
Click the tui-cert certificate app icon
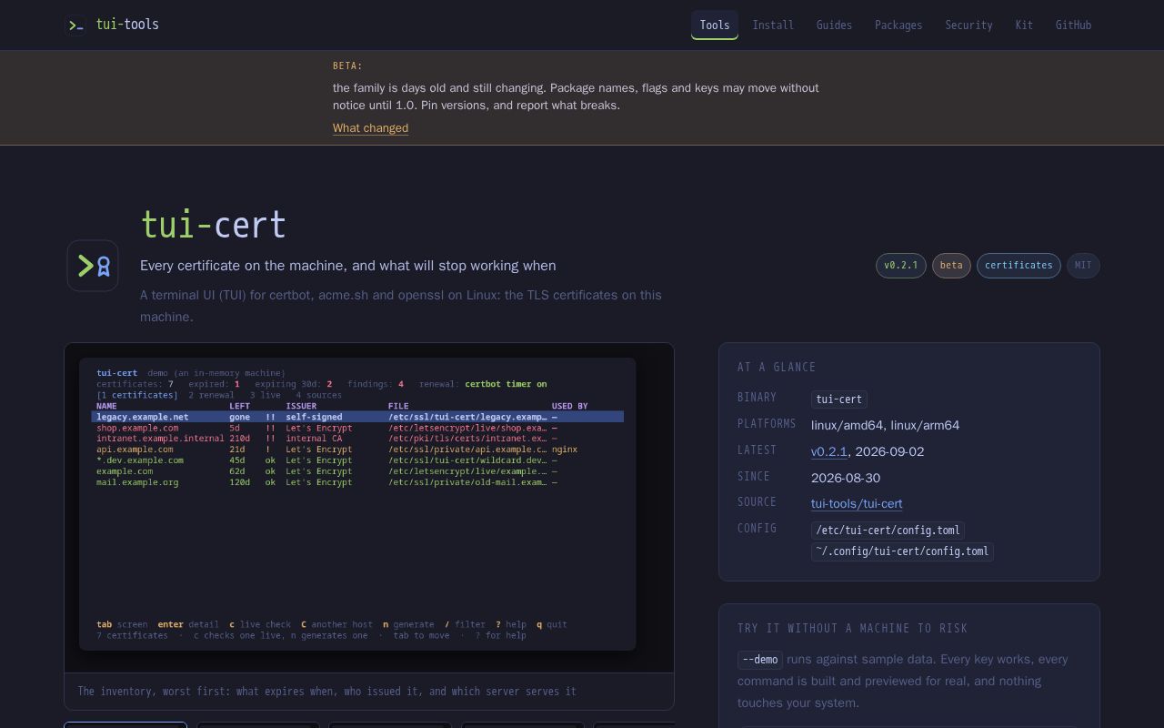(x=93, y=266)
